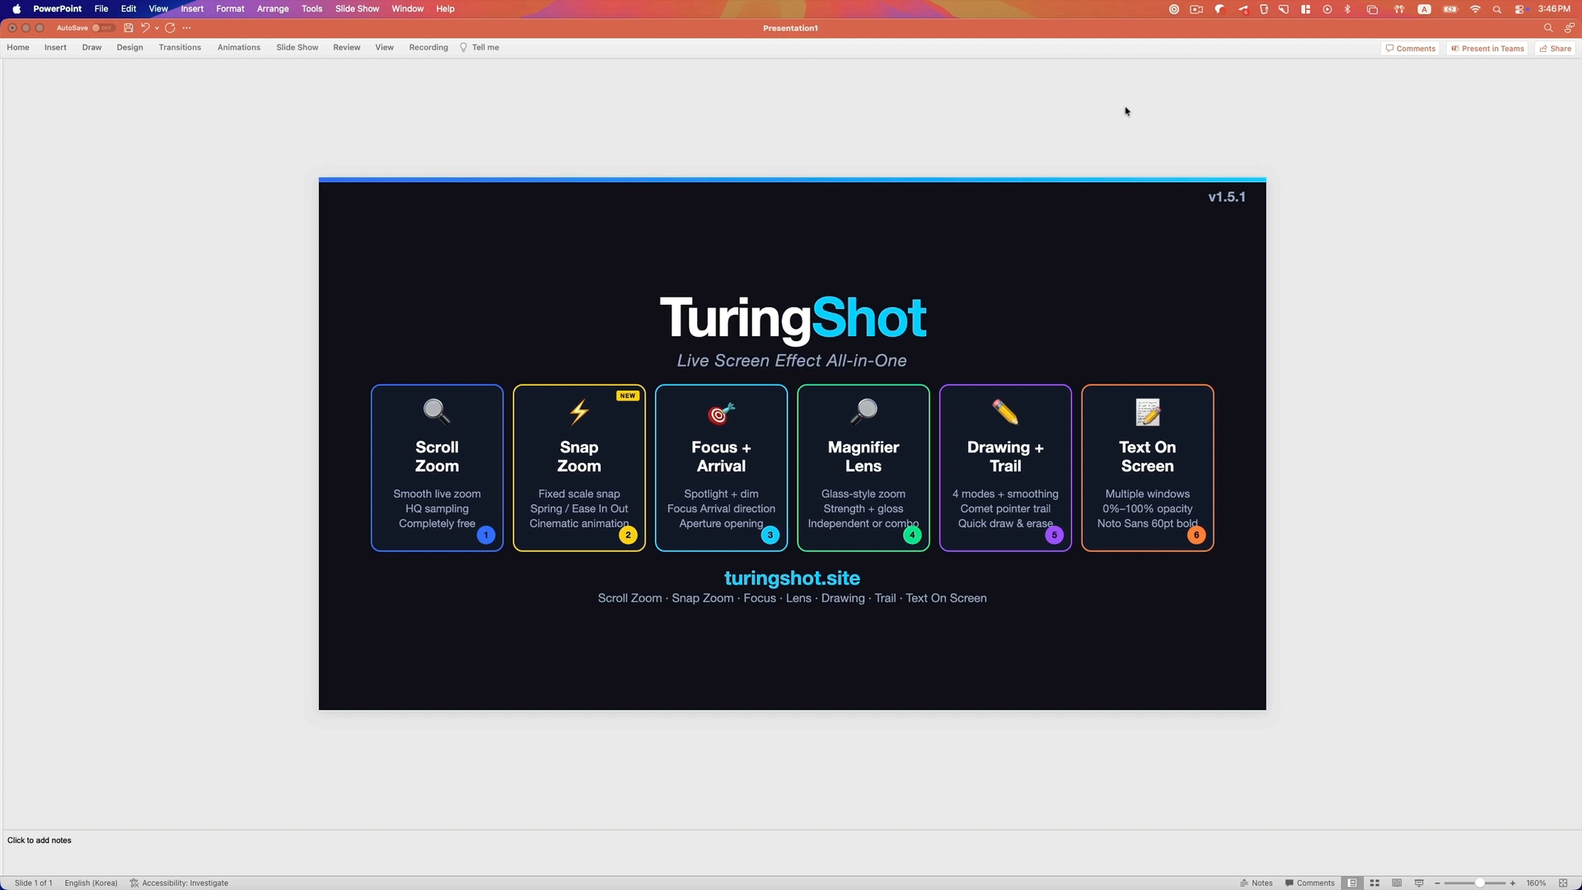Click the Save icon in title bar
This screenshot has width=1582, height=890.
[129, 28]
